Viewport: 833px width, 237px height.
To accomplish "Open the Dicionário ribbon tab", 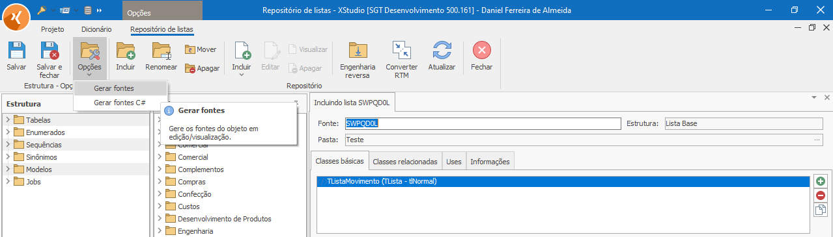I will [96, 29].
